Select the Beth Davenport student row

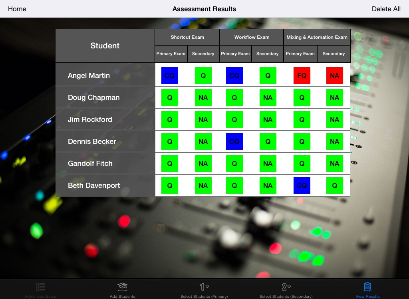(94, 185)
